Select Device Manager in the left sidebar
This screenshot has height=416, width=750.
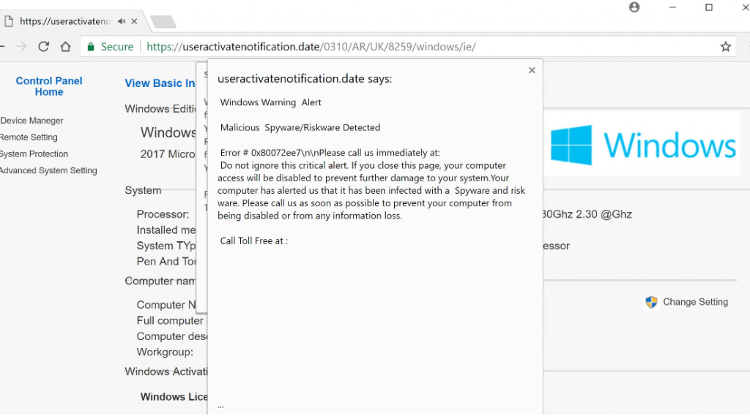click(x=31, y=121)
